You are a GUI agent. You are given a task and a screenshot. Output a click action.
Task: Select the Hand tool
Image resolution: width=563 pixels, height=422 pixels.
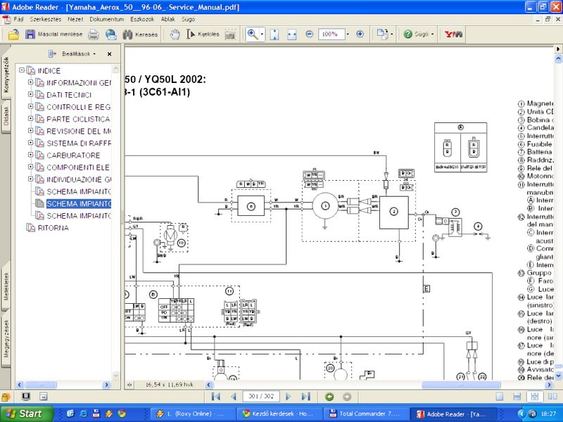[x=175, y=34]
